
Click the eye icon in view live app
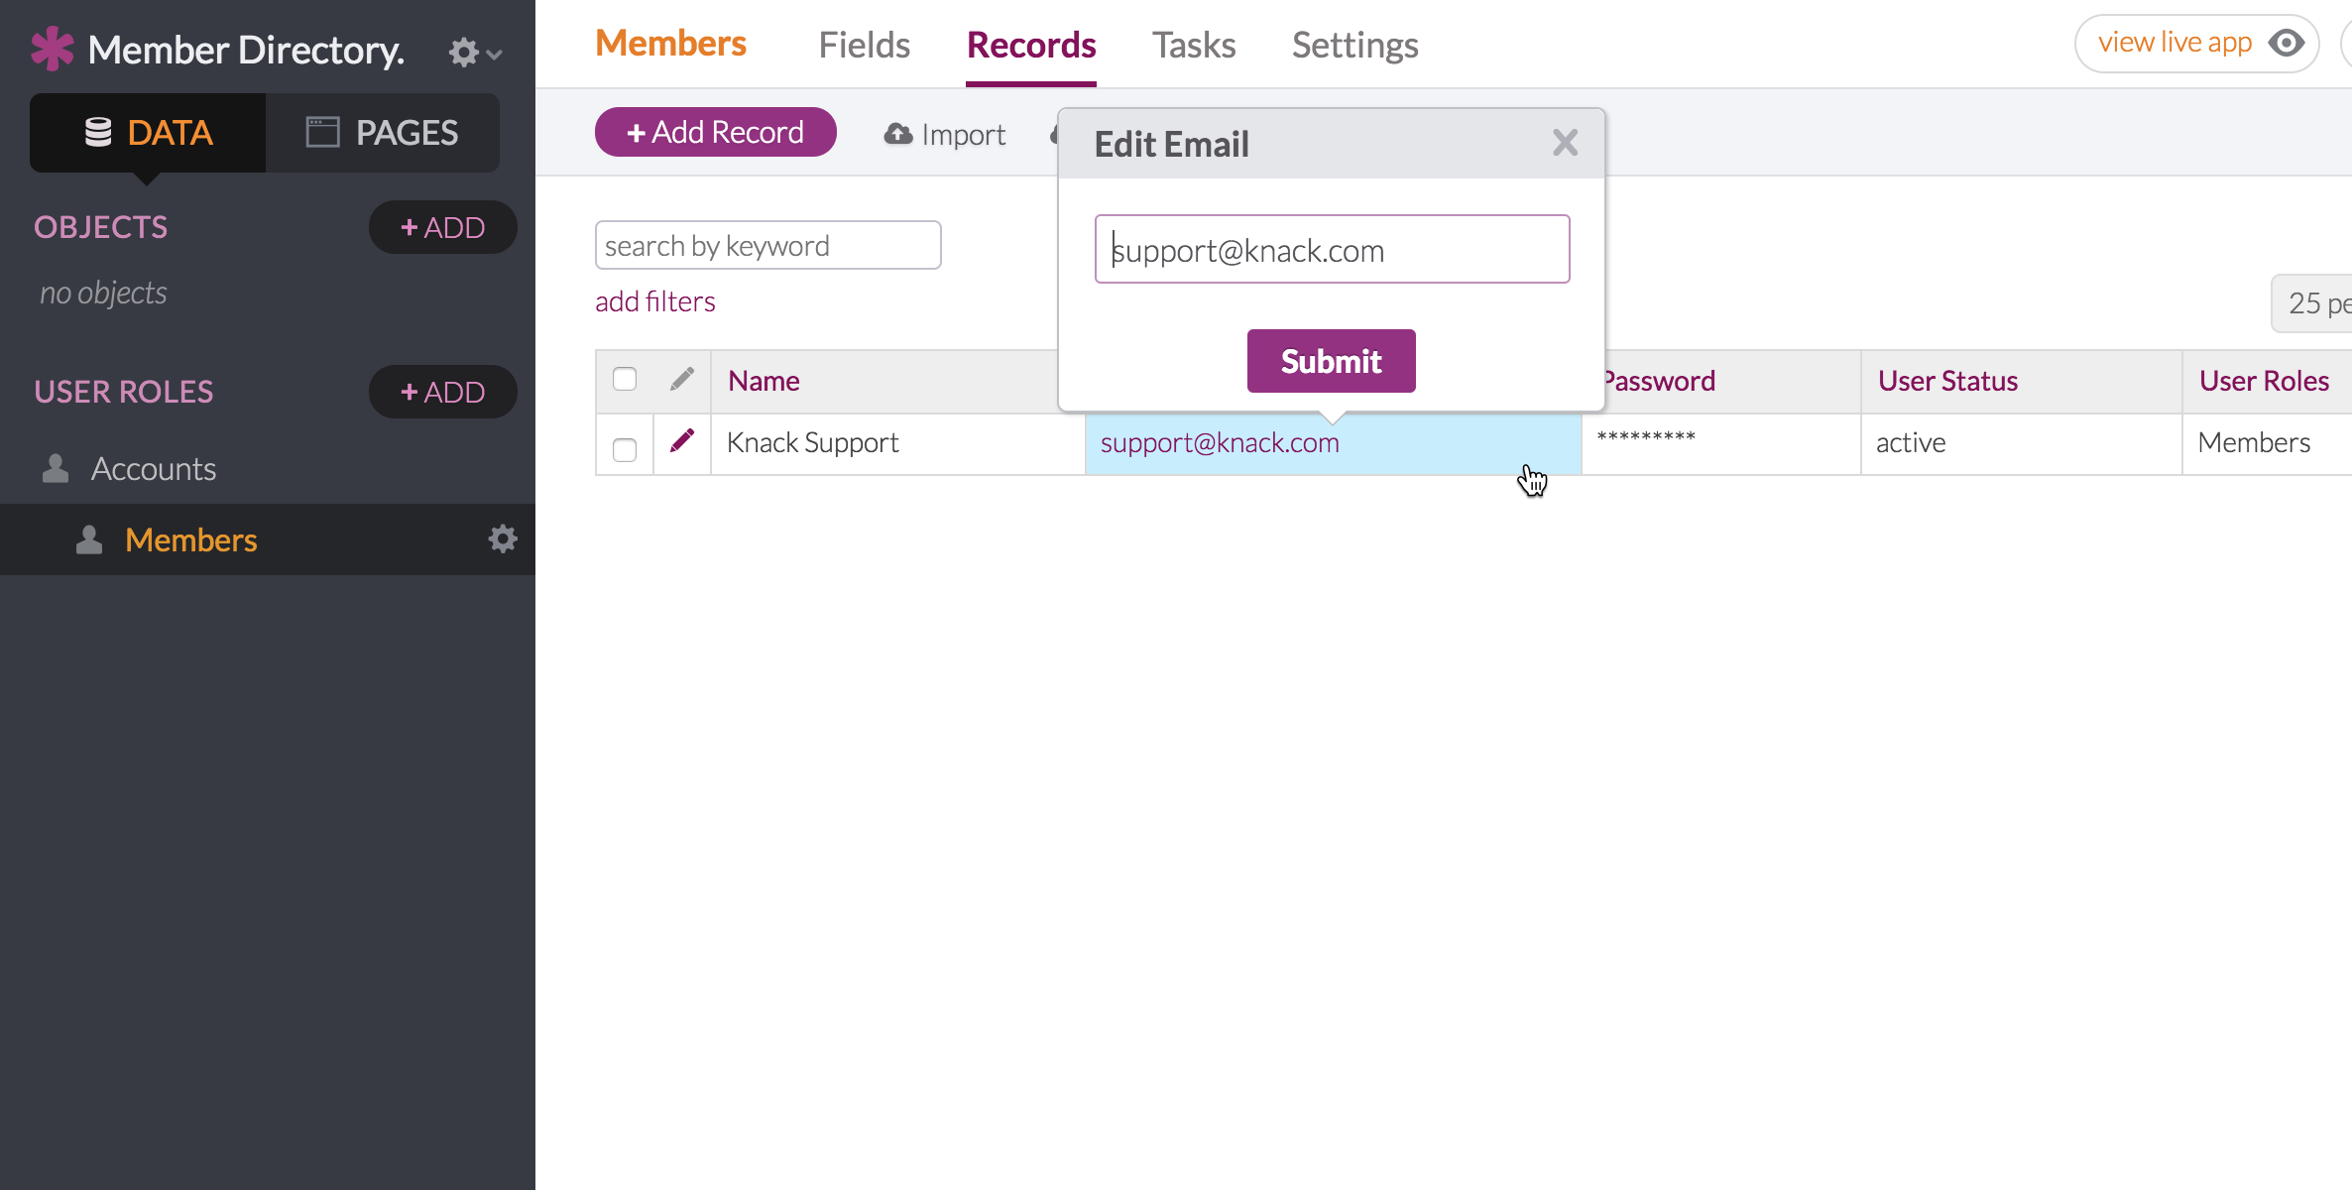pyautogui.click(x=2289, y=43)
